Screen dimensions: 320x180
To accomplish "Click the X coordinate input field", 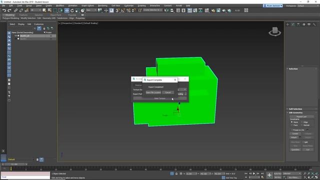I will [191, 173].
